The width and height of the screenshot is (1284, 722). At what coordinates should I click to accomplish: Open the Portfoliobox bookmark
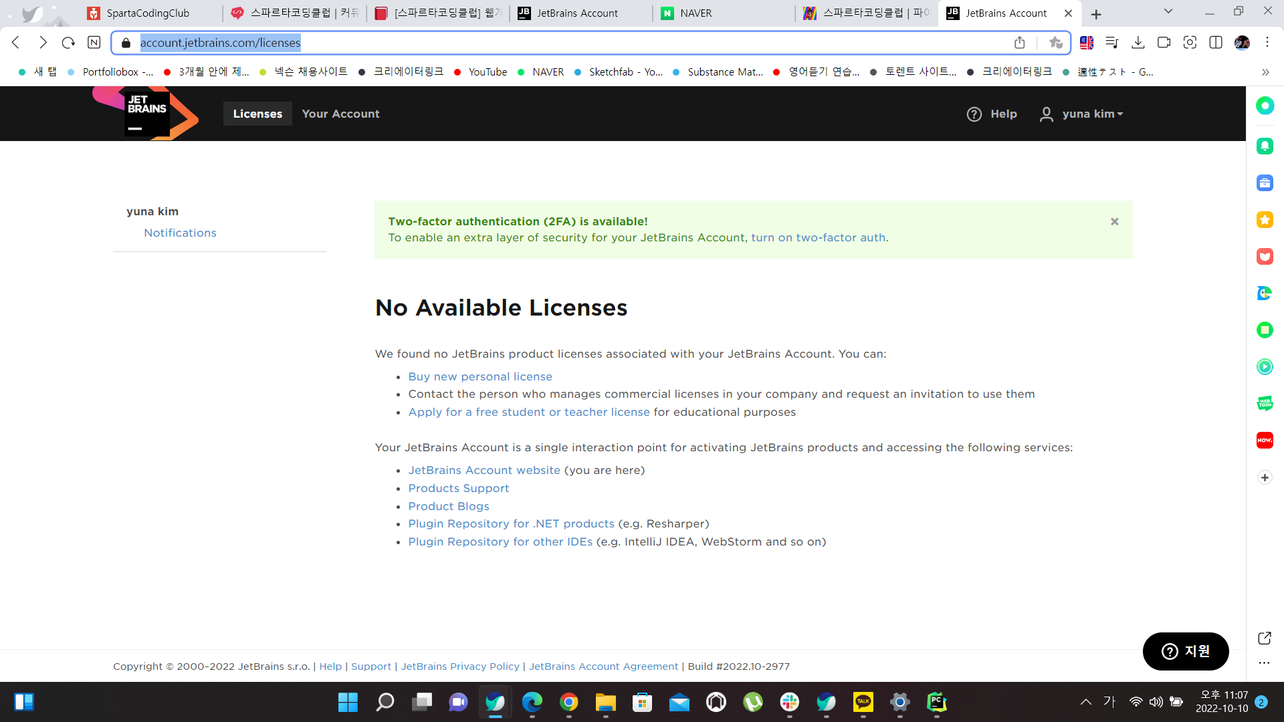pyautogui.click(x=110, y=72)
